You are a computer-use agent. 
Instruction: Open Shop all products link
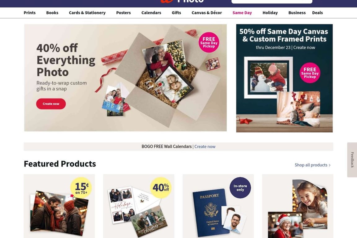coord(311,165)
